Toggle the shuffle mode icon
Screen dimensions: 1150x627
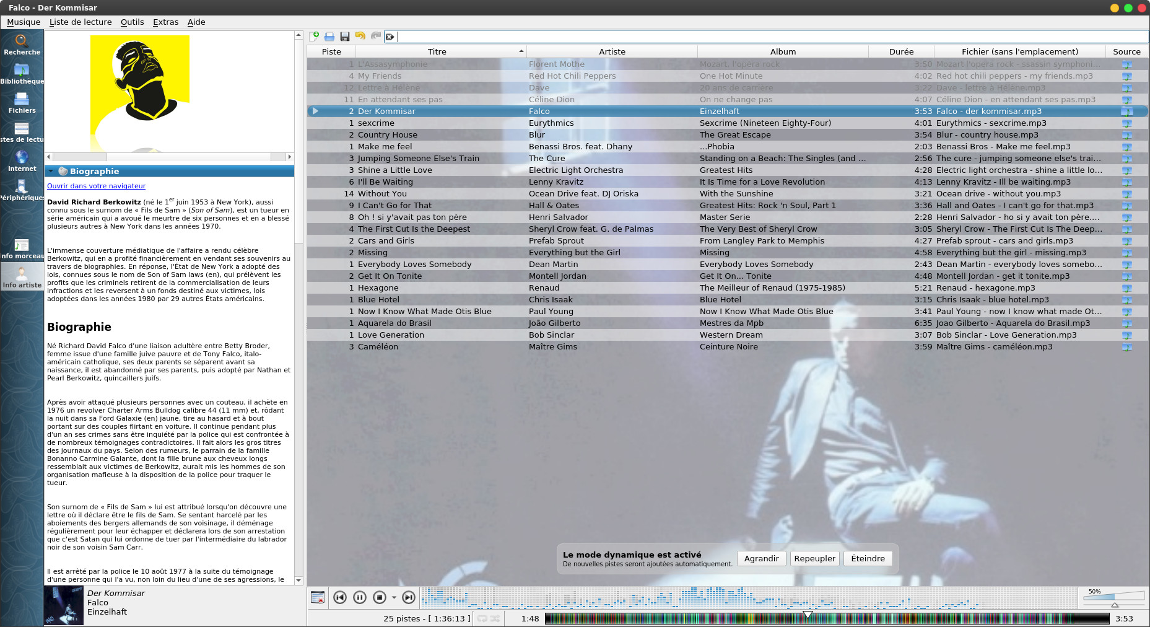495,618
